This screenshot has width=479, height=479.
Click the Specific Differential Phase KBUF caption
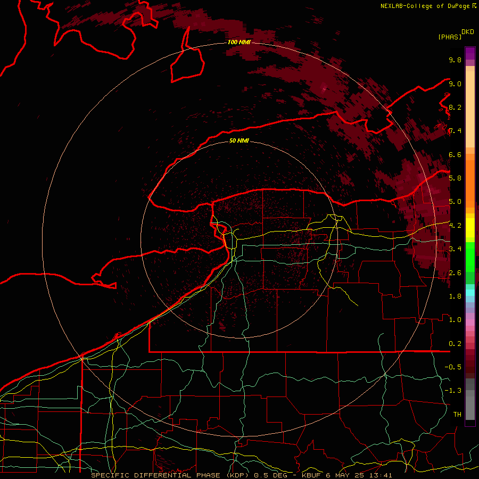click(x=242, y=475)
